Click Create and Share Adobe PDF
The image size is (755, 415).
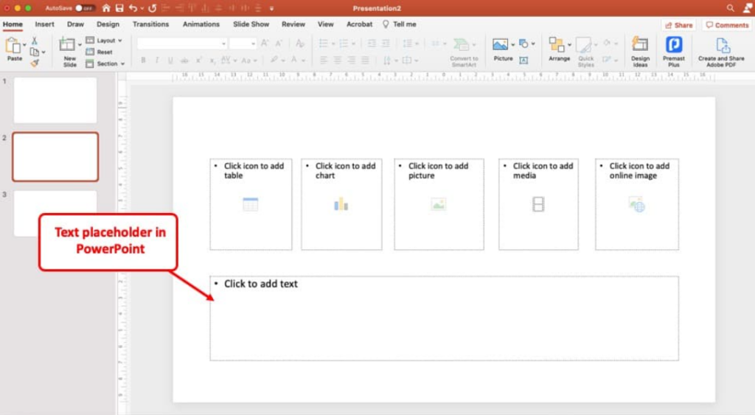pos(721,50)
